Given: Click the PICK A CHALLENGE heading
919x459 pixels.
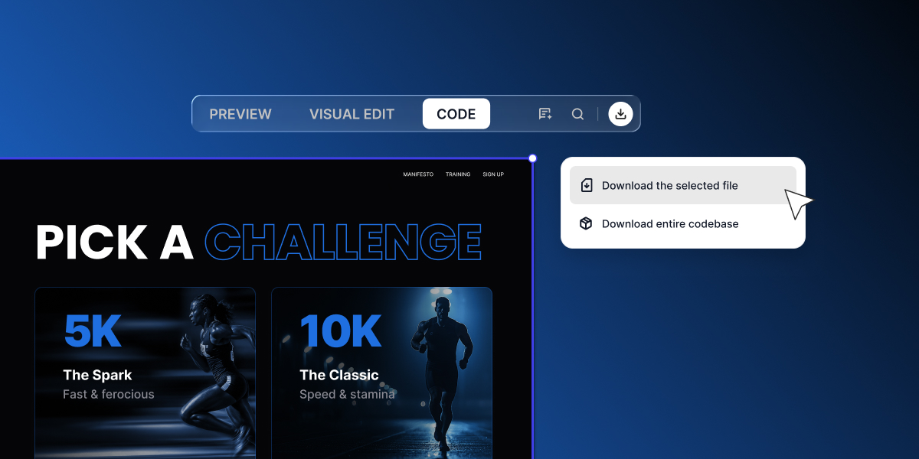Looking at the screenshot, I should point(259,242).
